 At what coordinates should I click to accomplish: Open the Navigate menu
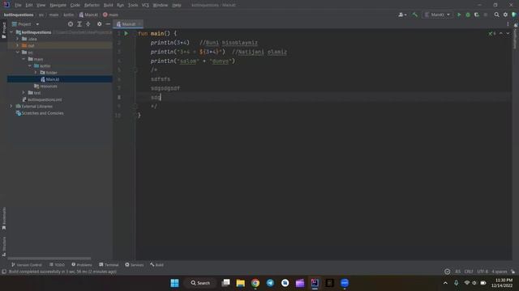coord(58,5)
